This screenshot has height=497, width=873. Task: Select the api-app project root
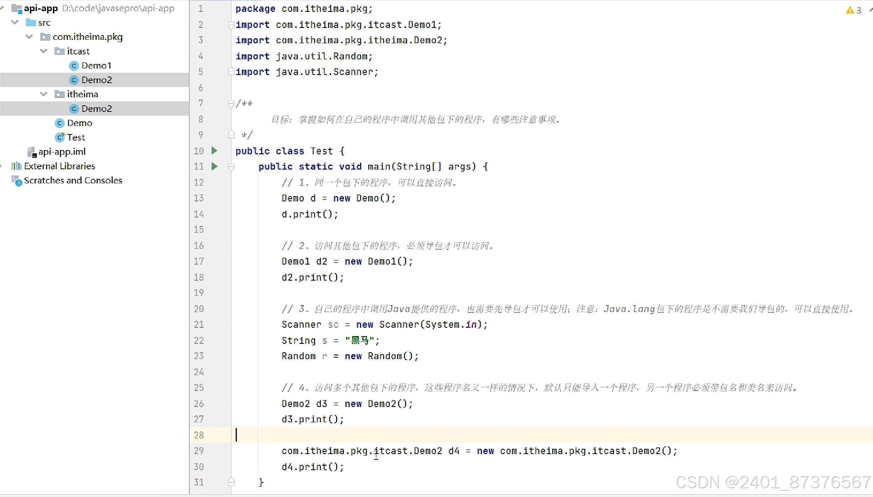pyautogui.click(x=41, y=8)
